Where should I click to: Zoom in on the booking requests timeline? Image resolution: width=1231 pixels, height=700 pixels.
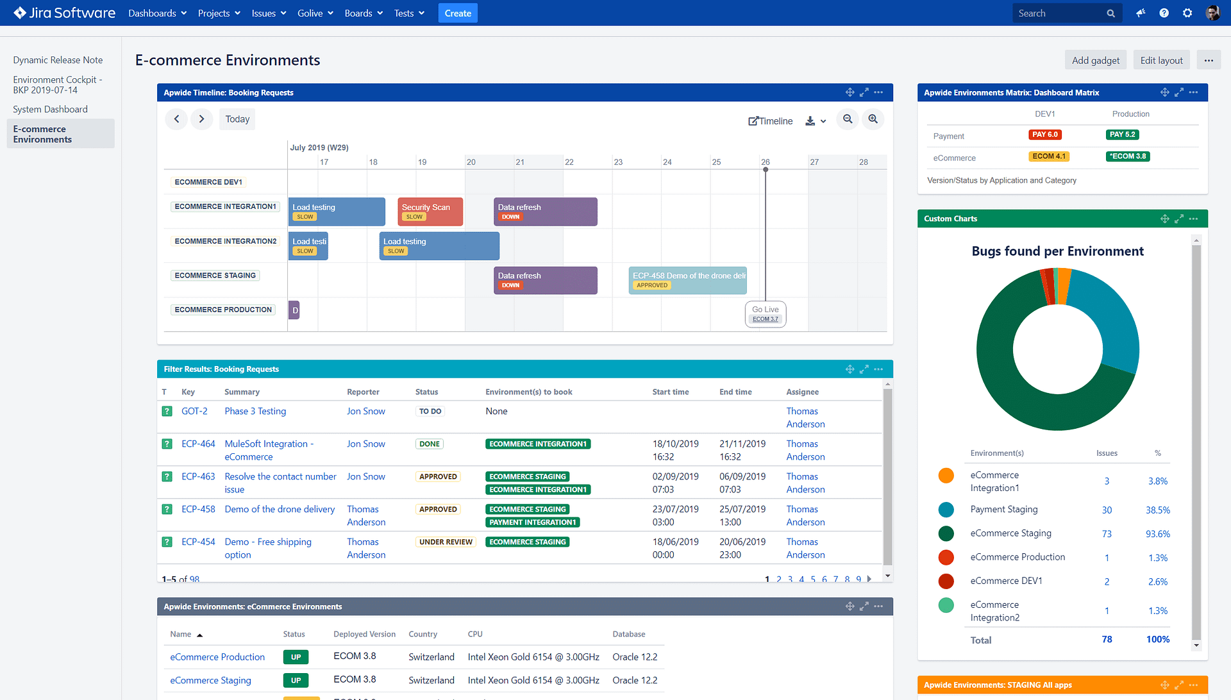[x=873, y=119]
